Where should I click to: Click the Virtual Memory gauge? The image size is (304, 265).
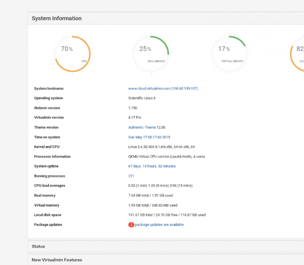pos(229,54)
